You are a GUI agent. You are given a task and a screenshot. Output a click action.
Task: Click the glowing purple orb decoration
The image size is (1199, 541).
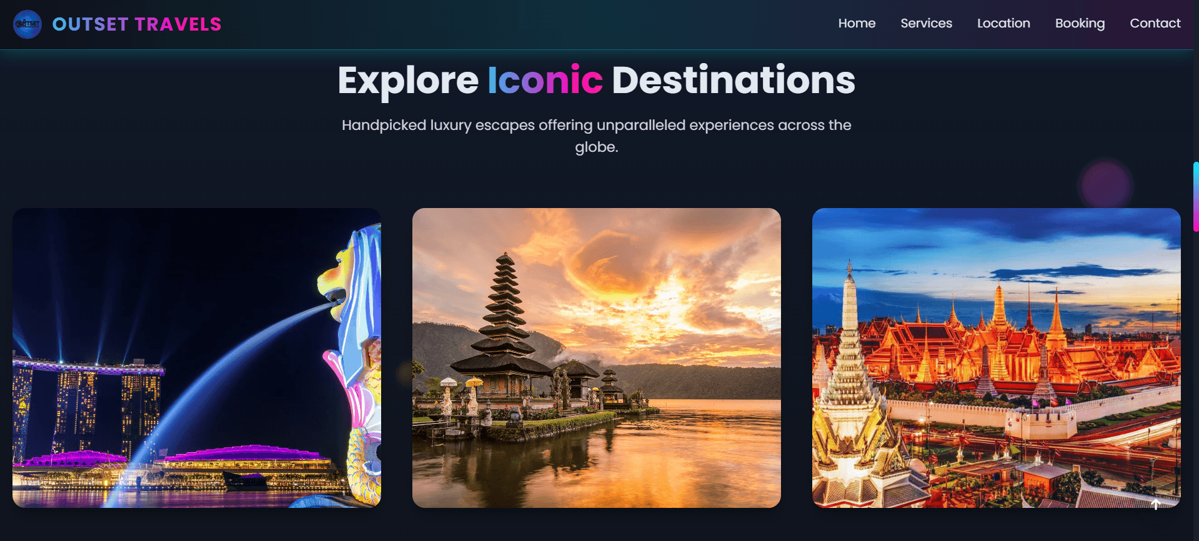click(x=1106, y=185)
